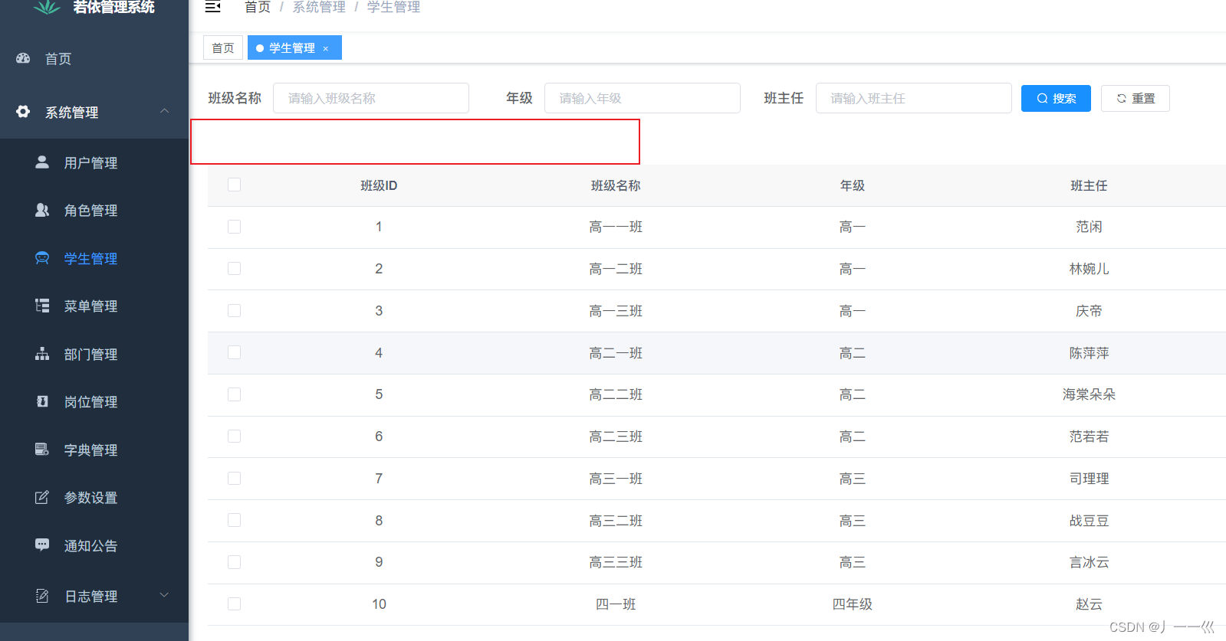Click the log icon for 日志管理
The height and width of the screenshot is (641, 1226).
[42, 596]
